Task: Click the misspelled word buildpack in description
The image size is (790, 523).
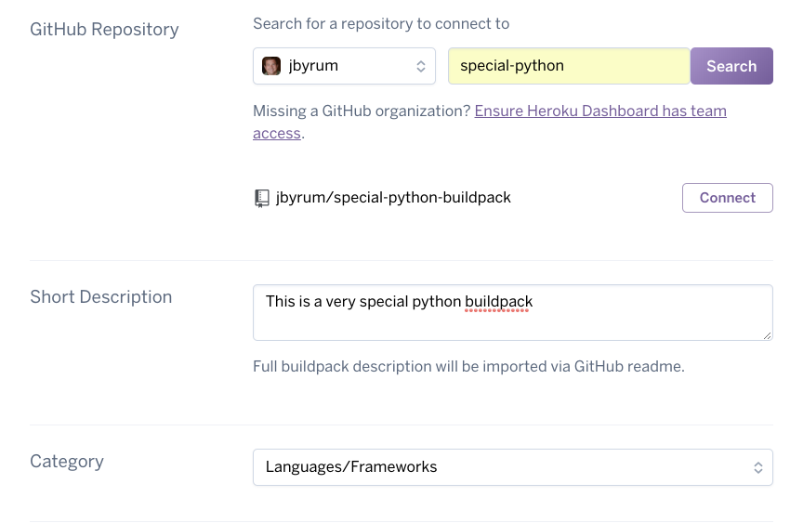Action: [x=498, y=302]
